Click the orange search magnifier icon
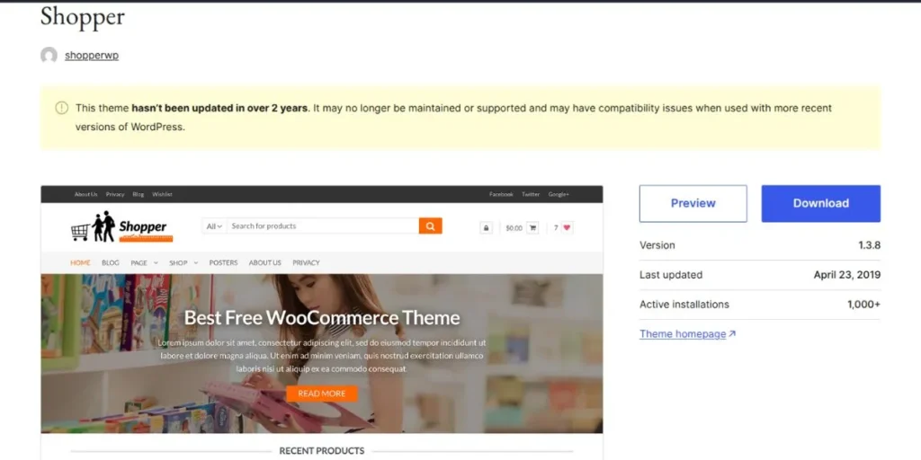The width and height of the screenshot is (921, 460). coord(431,226)
